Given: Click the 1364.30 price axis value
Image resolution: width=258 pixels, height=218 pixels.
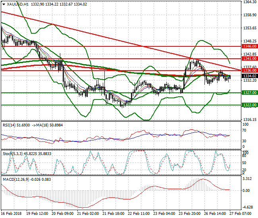Looking at the screenshot, I should [x=250, y=2].
